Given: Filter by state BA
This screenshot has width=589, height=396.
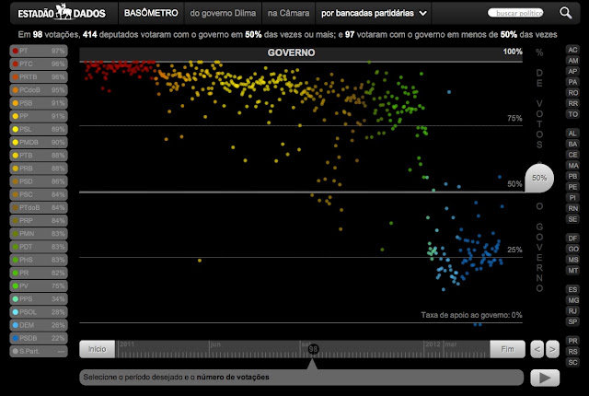Looking at the screenshot, I should [x=572, y=144].
